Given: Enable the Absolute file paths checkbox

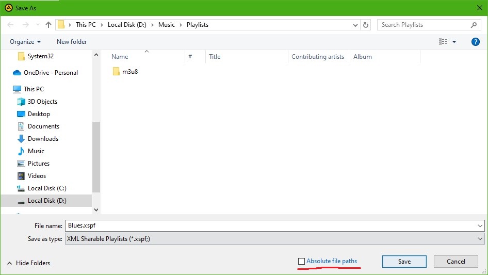Looking at the screenshot, I should tap(302, 262).
